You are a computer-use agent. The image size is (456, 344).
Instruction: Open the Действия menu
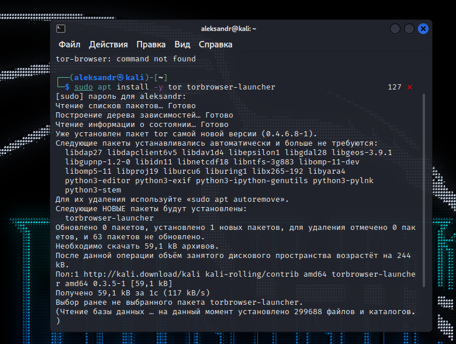pyautogui.click(x=108, y=44)
